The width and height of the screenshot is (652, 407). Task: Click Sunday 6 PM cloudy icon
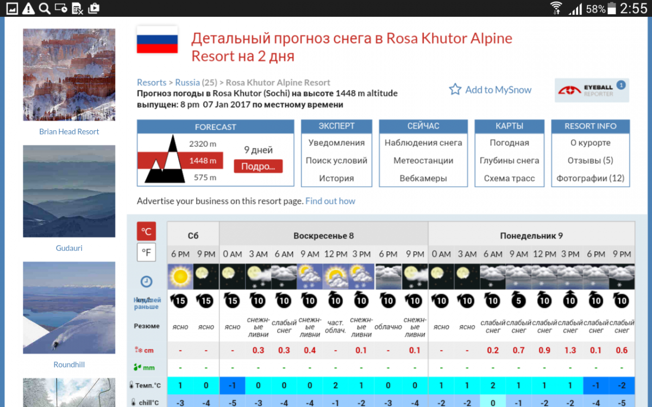(x=388, y=277)
